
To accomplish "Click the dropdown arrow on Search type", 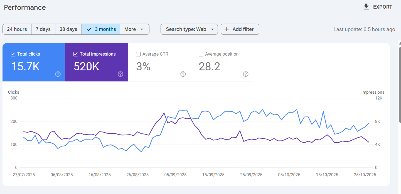I will [212, 29].
